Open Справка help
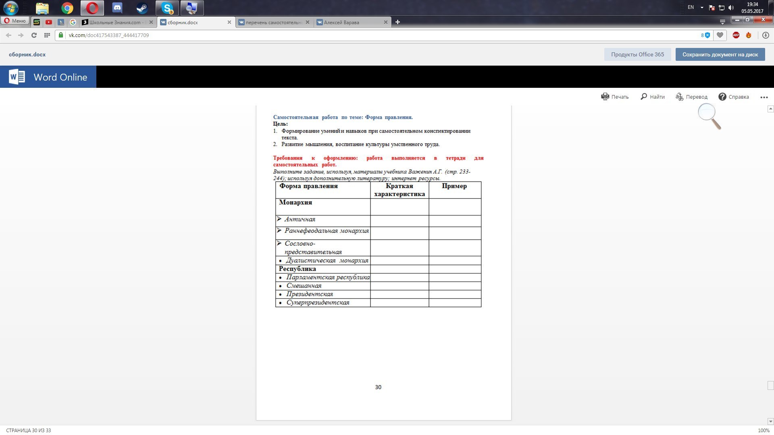 734,97
